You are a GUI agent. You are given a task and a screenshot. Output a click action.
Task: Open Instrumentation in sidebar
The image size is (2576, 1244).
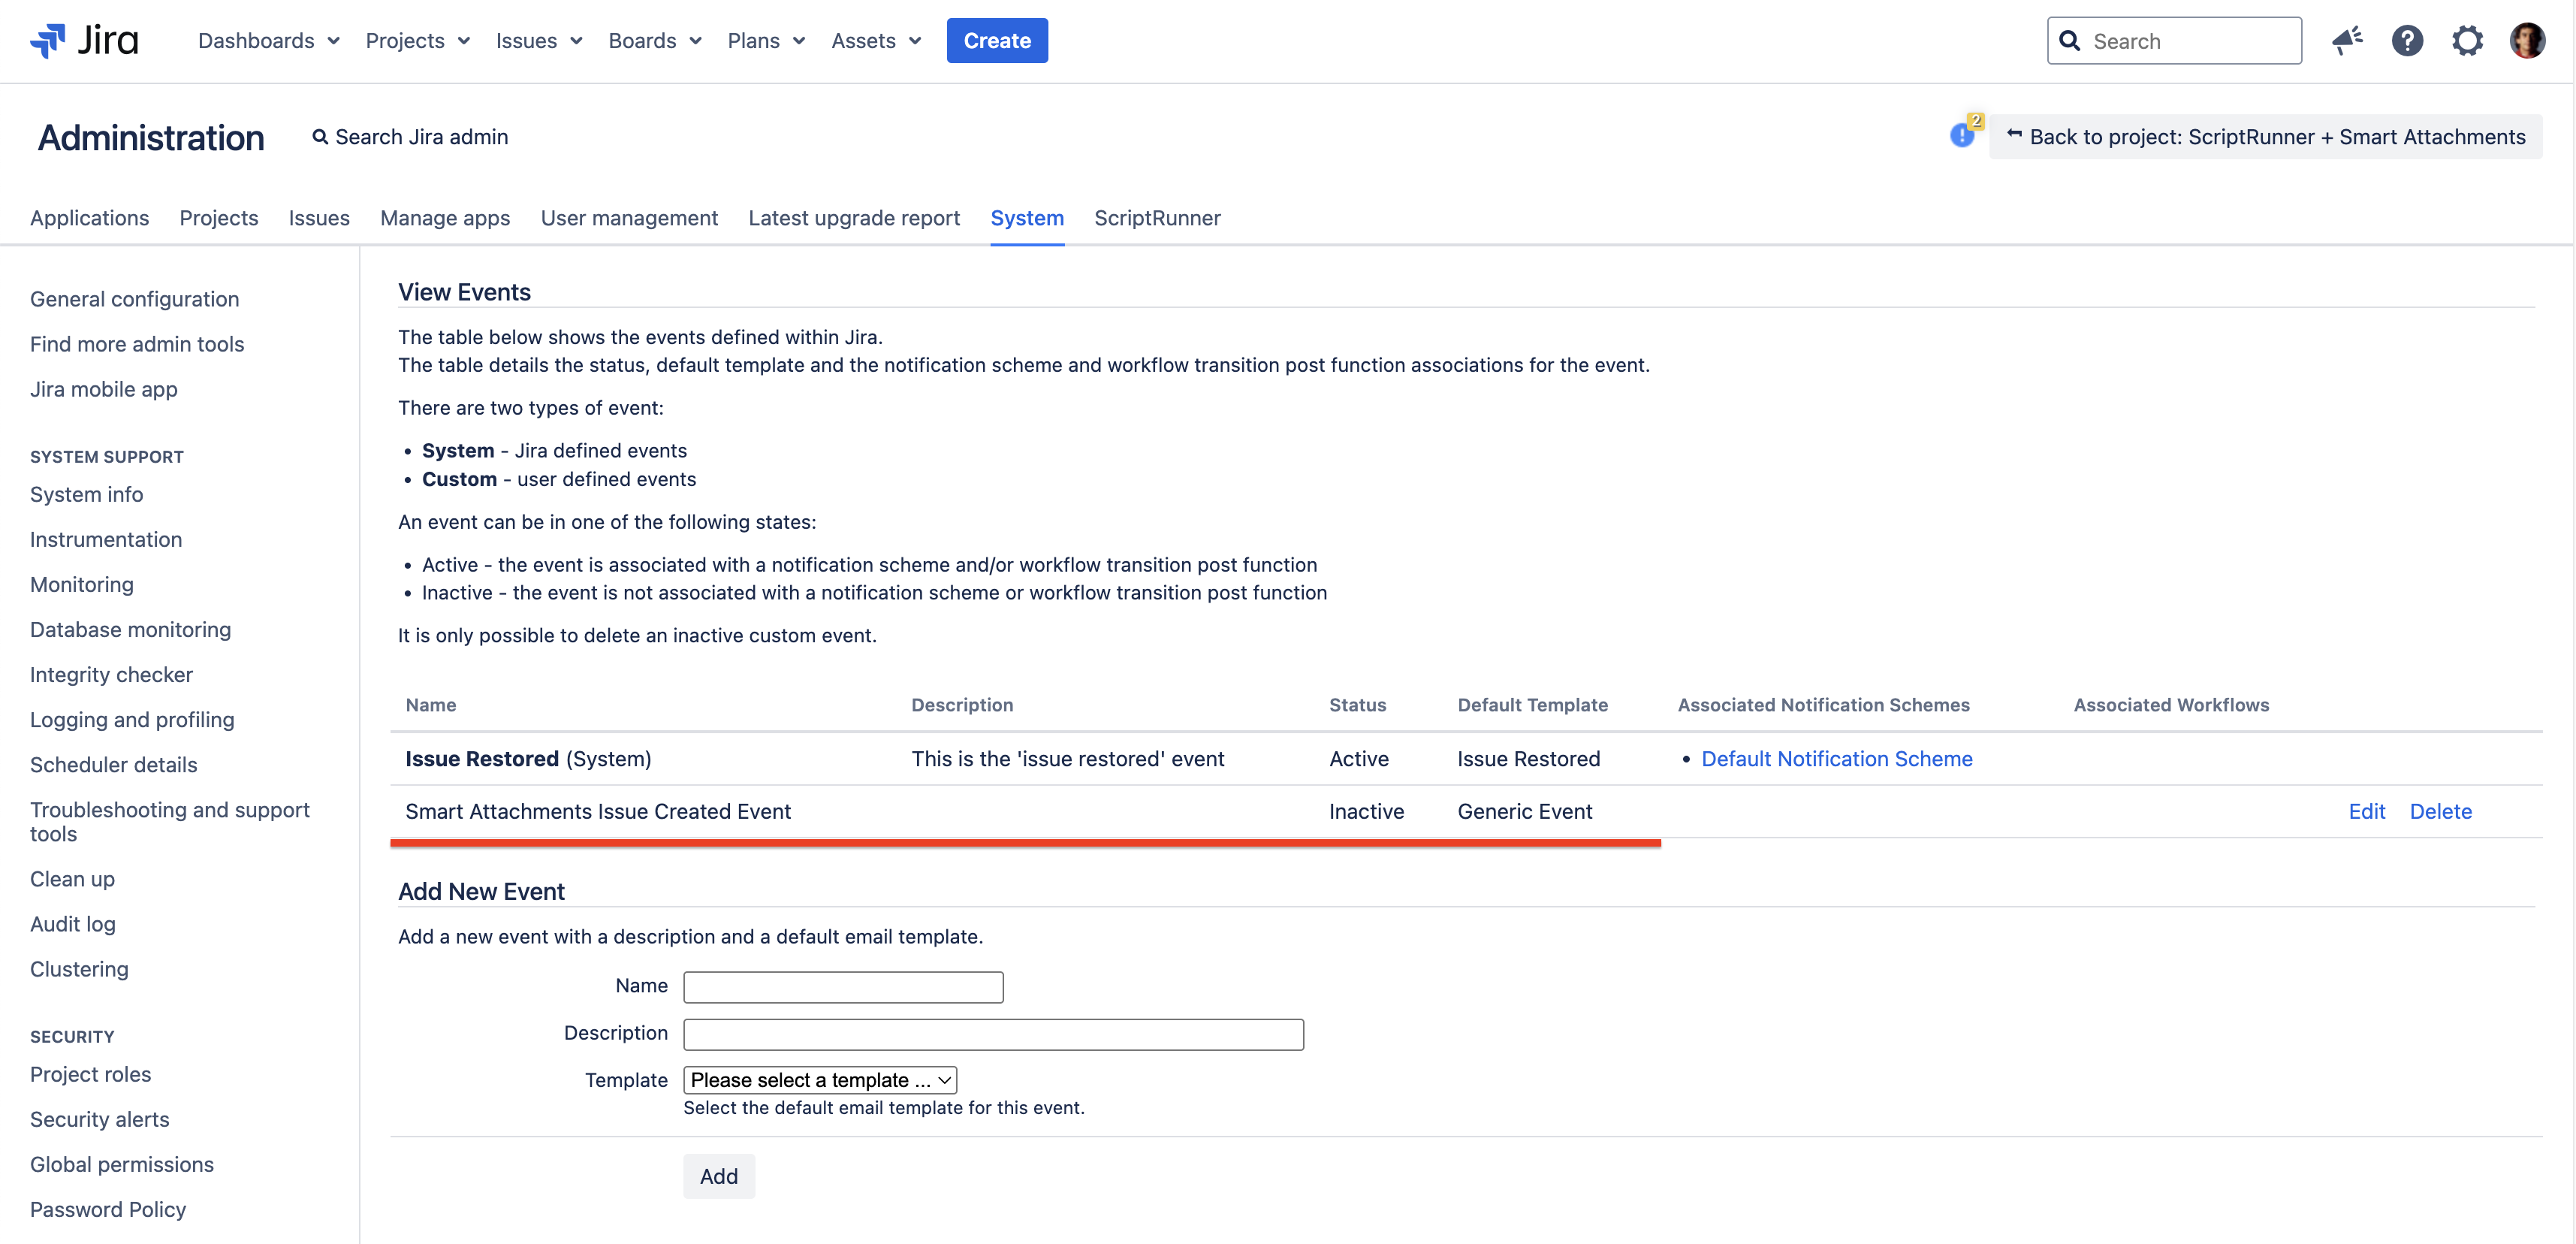(106, 539)
